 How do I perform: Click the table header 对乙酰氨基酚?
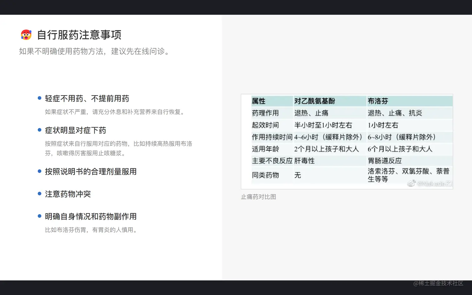[x=315, y=101]
